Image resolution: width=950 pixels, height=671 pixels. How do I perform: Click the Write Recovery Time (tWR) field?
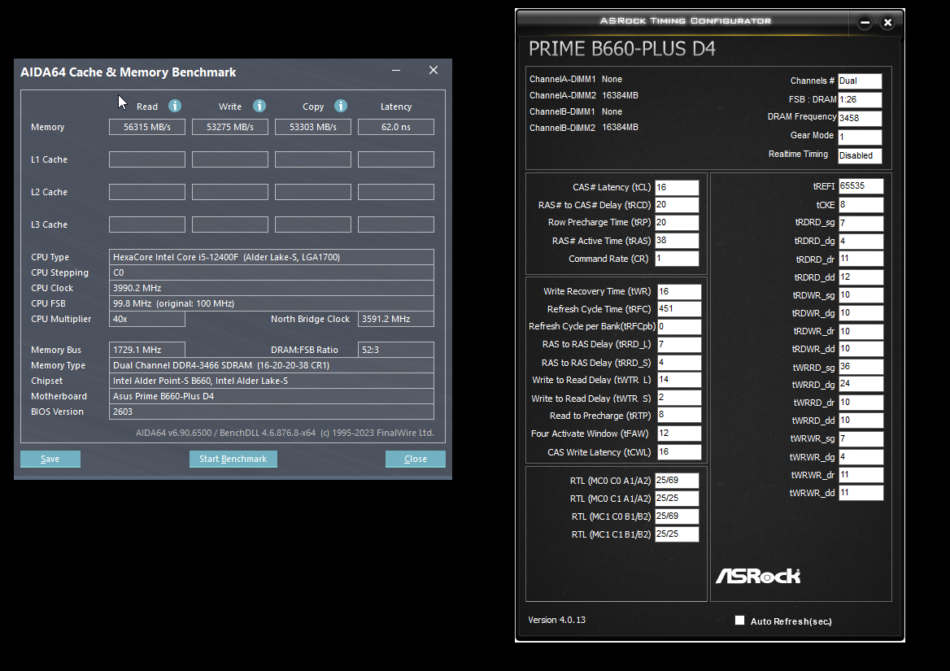click(x=679, y=292)
